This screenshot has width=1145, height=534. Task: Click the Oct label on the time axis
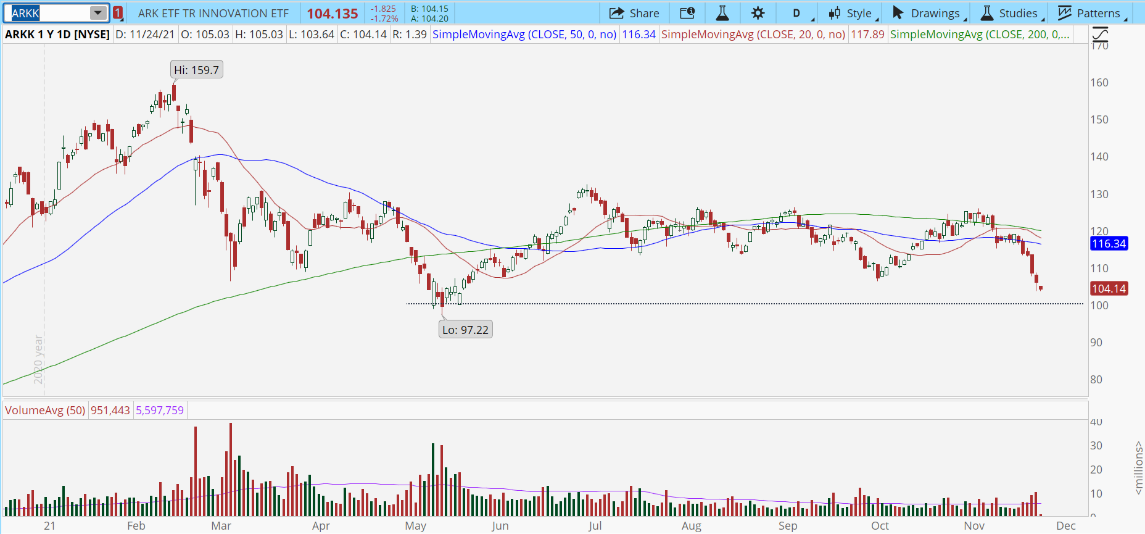[880, 526]
